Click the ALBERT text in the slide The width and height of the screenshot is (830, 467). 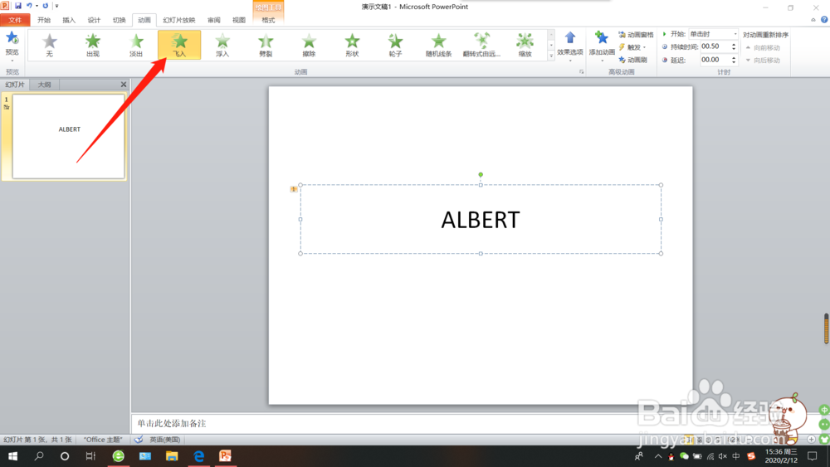point(481,220)
